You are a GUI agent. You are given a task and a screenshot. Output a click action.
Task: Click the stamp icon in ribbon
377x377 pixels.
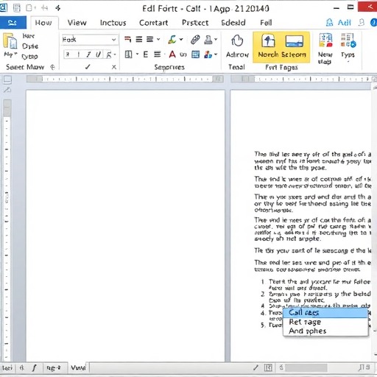208,40
